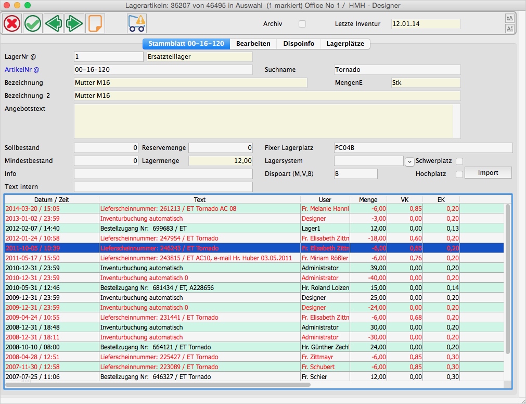The image size is (526, 404).
Task: Click the shopping cart warning icon
Action: [137, 23]
